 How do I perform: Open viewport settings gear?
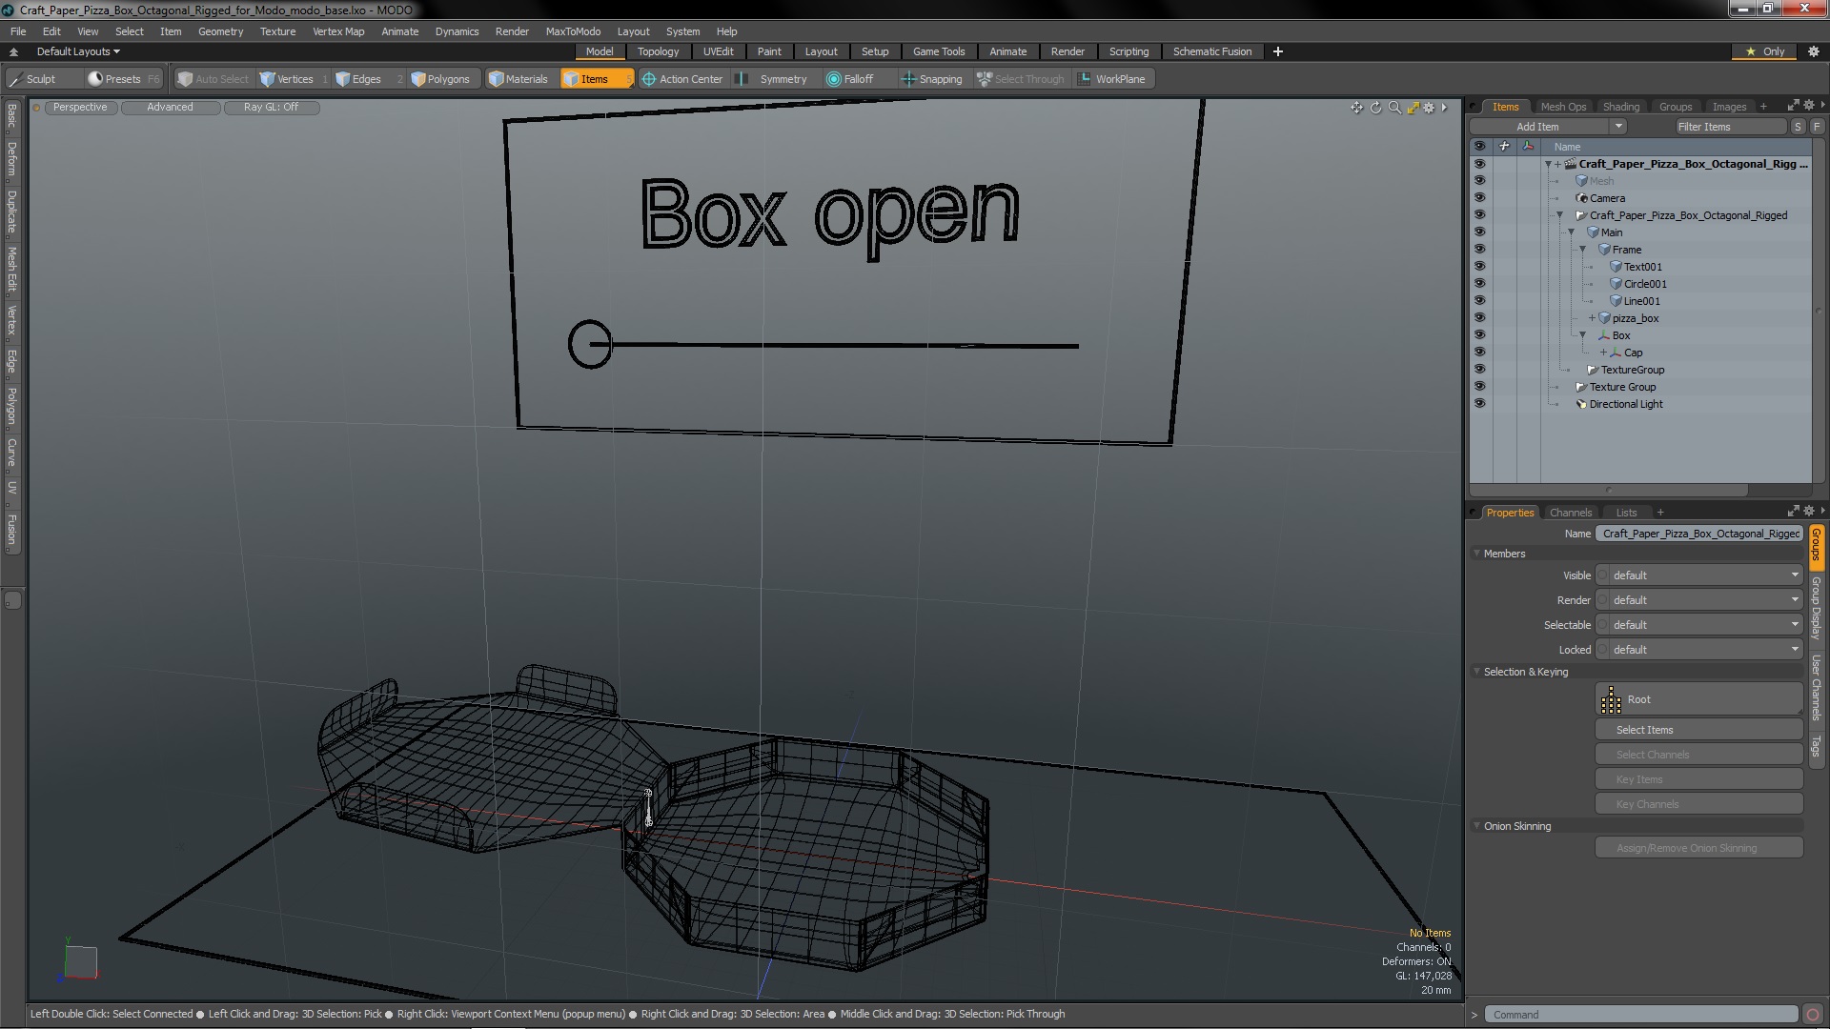[x=1429, y=108]
